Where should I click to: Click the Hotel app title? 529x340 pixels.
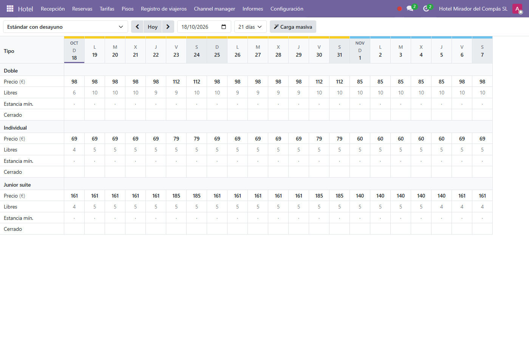point(26,9)
